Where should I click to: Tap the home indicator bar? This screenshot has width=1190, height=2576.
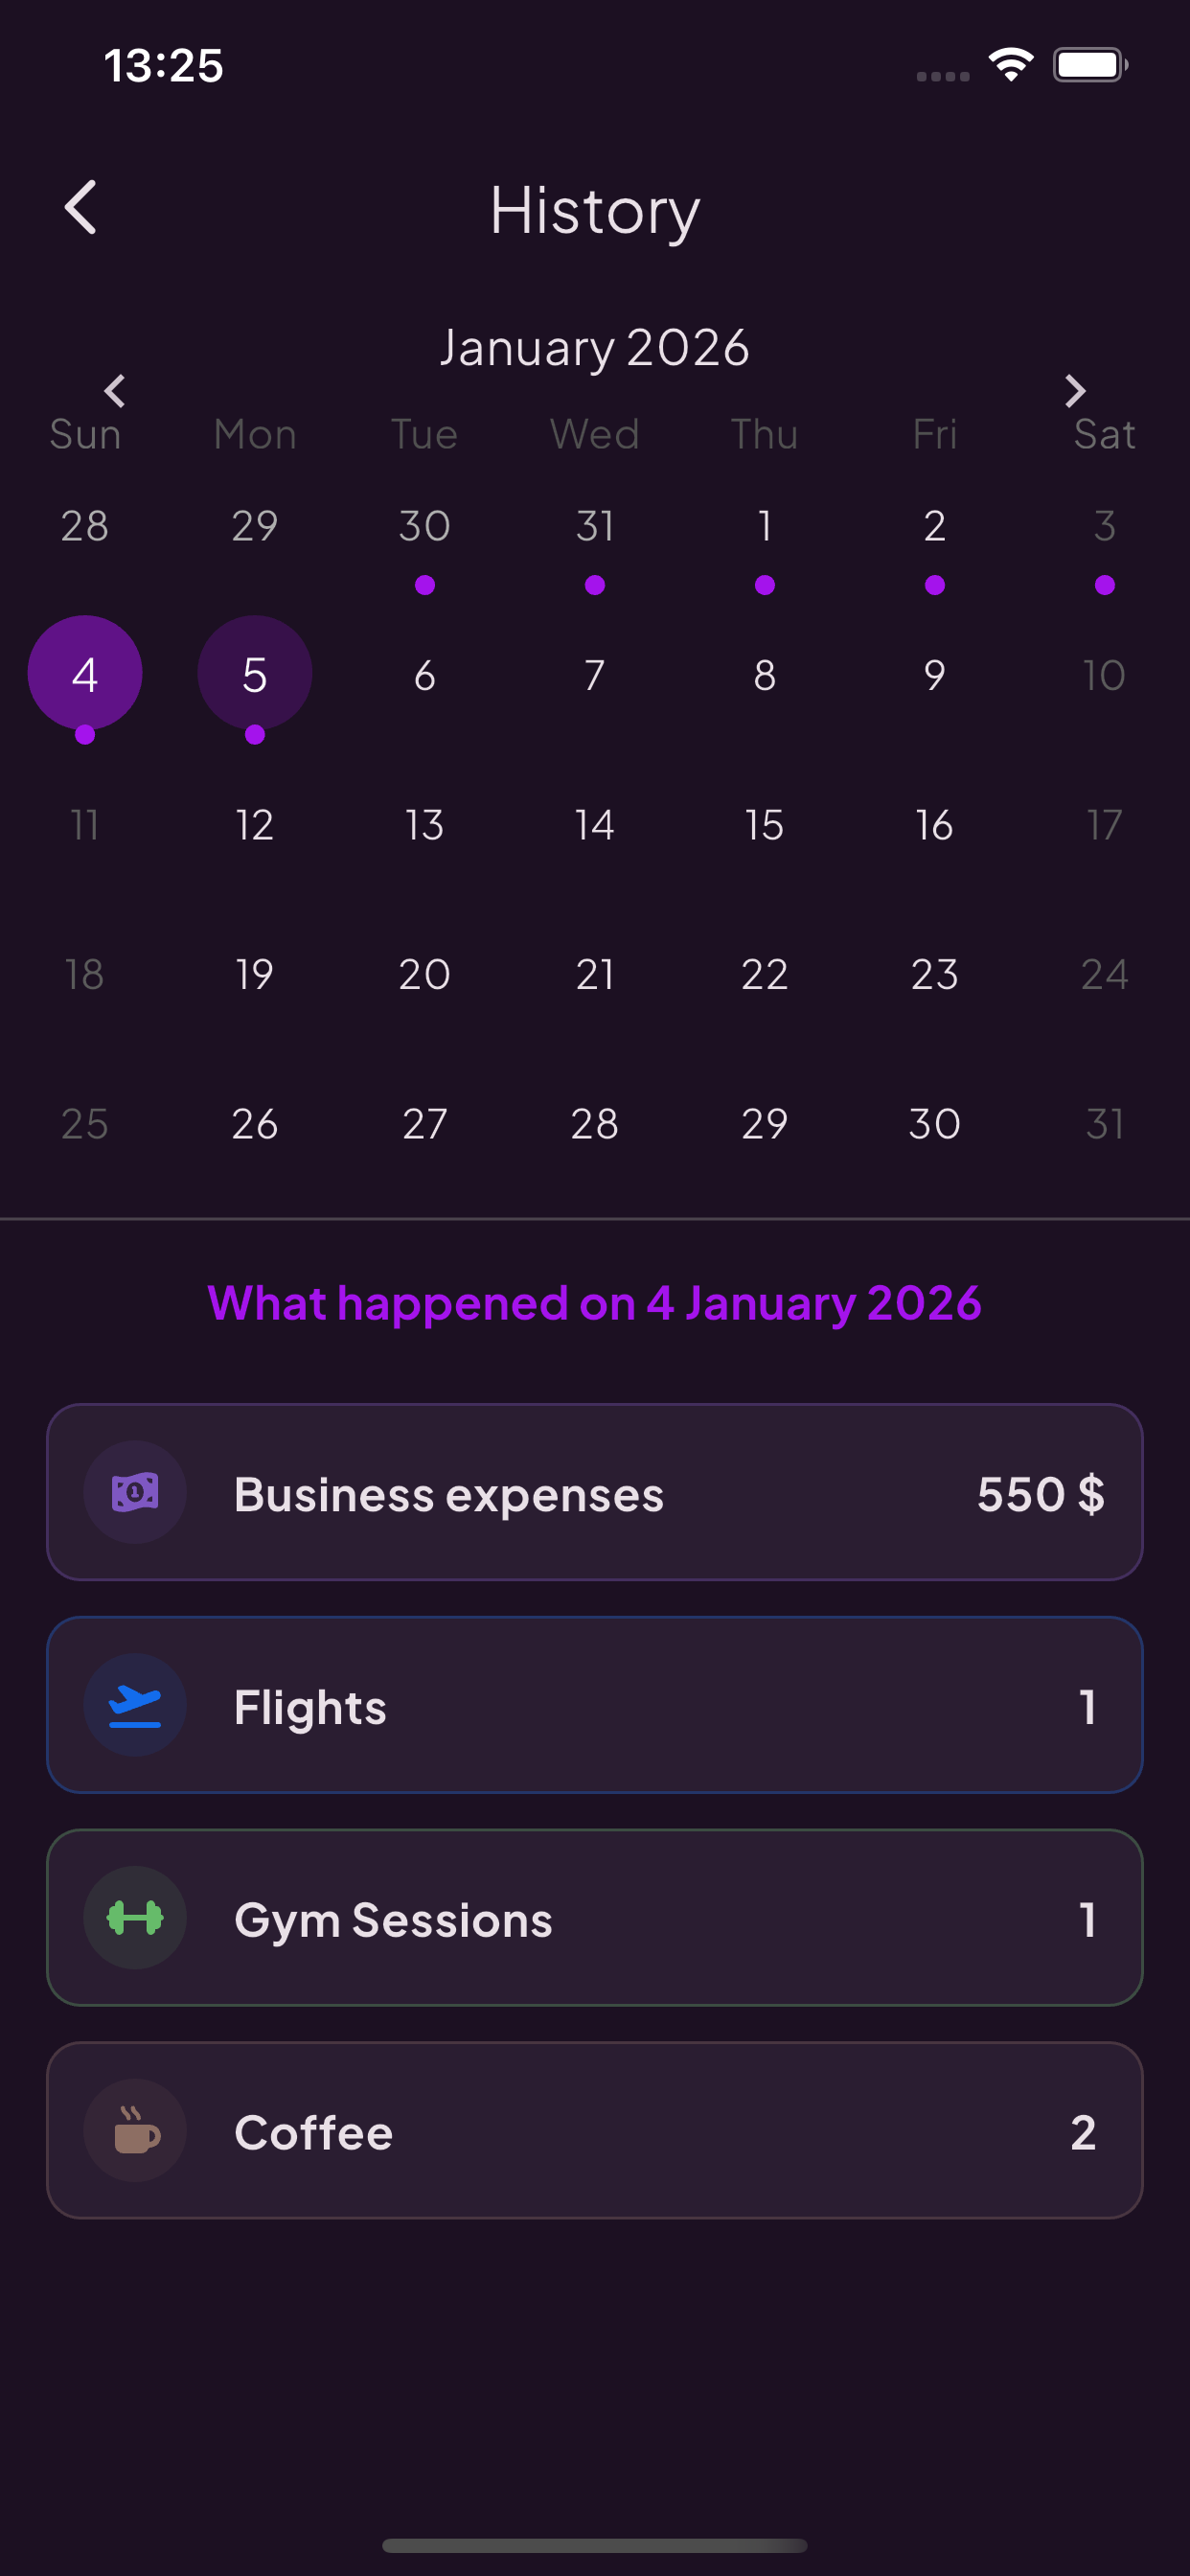[x=595, y=2545]
